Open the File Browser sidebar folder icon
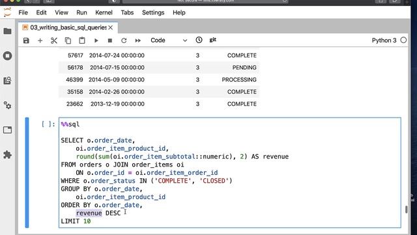 click(x=7, y=31)
